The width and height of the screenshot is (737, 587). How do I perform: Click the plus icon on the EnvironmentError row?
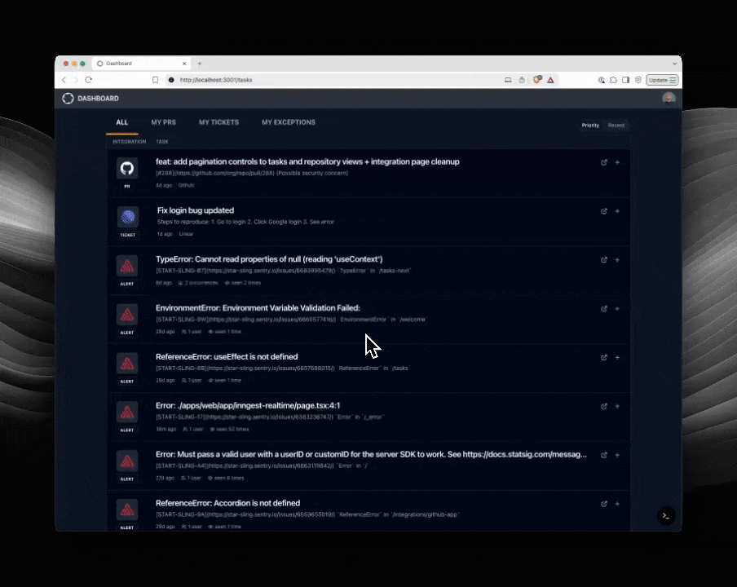617,309
